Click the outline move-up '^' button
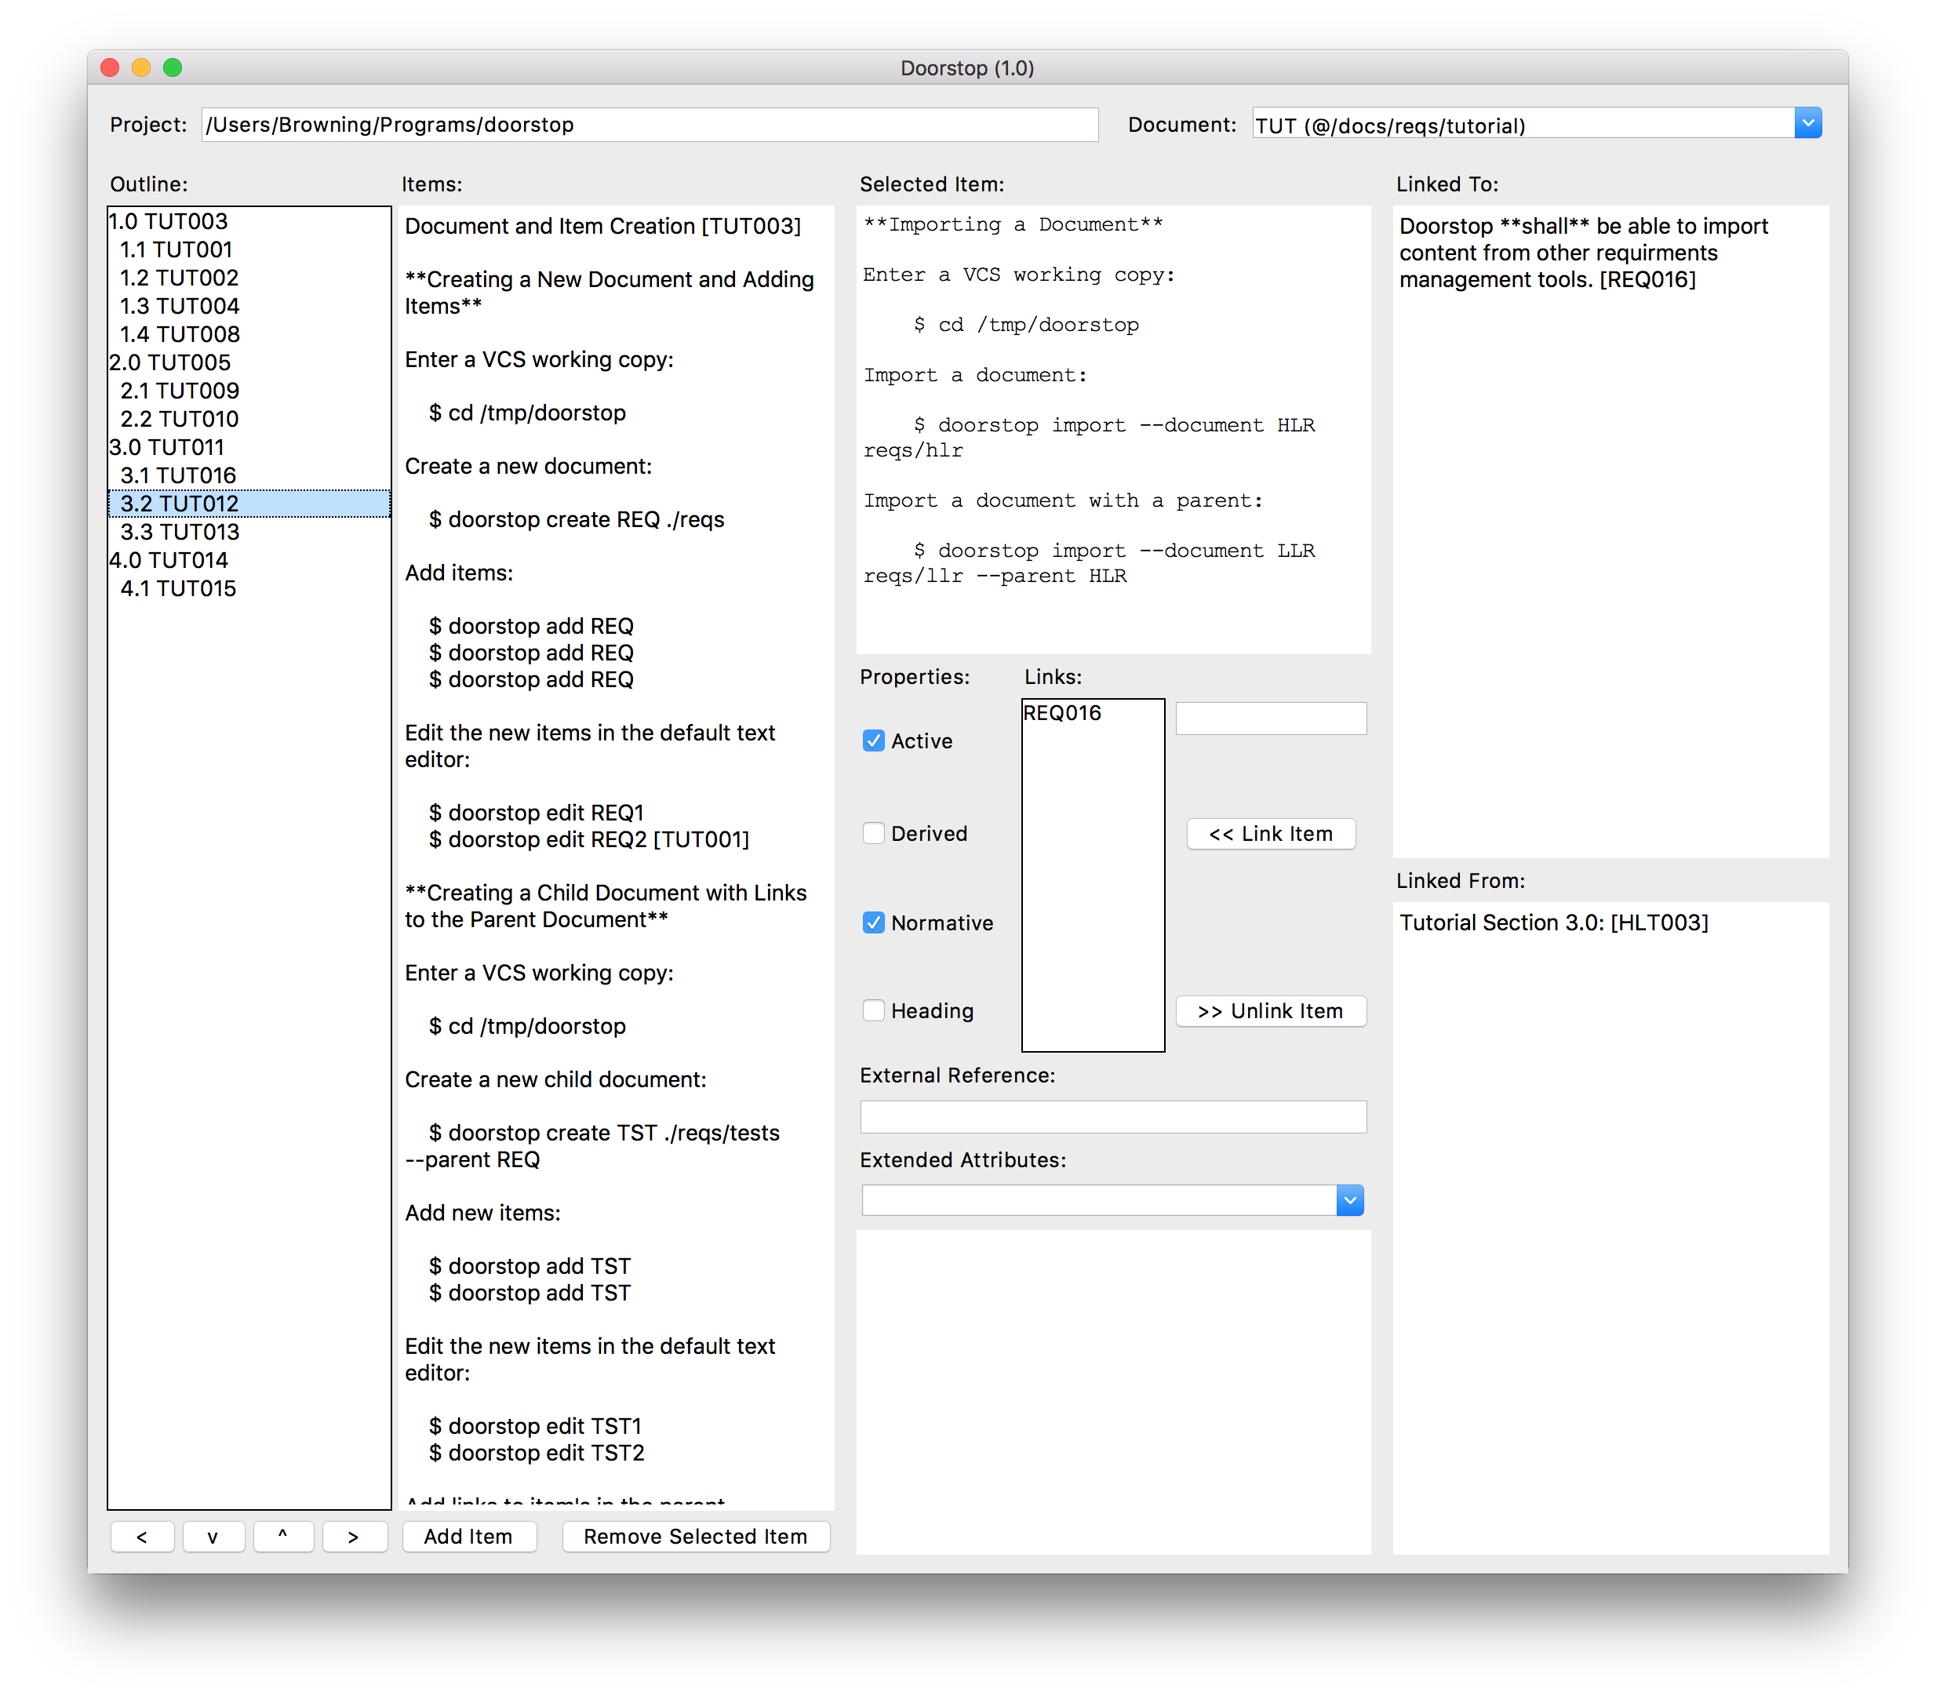The height and width of the screenshot is (1699, 1936). [283, 1536]
